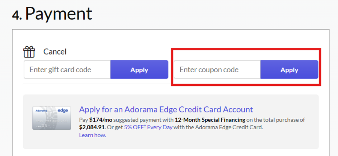Click the step number 4 before Payment
338x156 pixels.
point(17,15)
